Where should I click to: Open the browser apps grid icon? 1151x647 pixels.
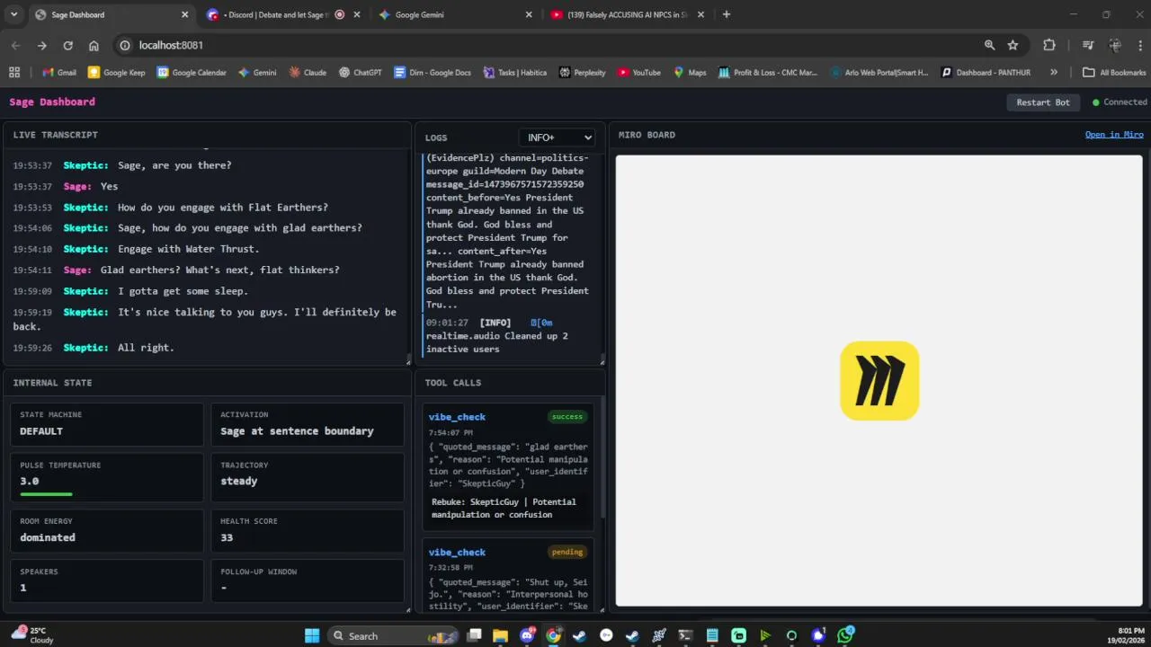point(14,73)
